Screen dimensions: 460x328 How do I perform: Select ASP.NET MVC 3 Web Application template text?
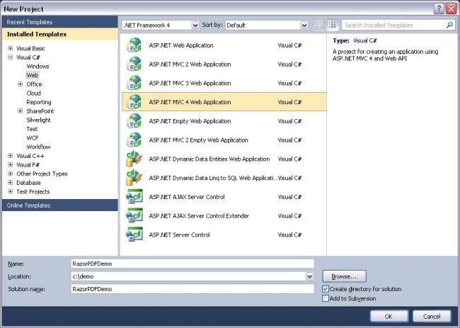point(190,84)
